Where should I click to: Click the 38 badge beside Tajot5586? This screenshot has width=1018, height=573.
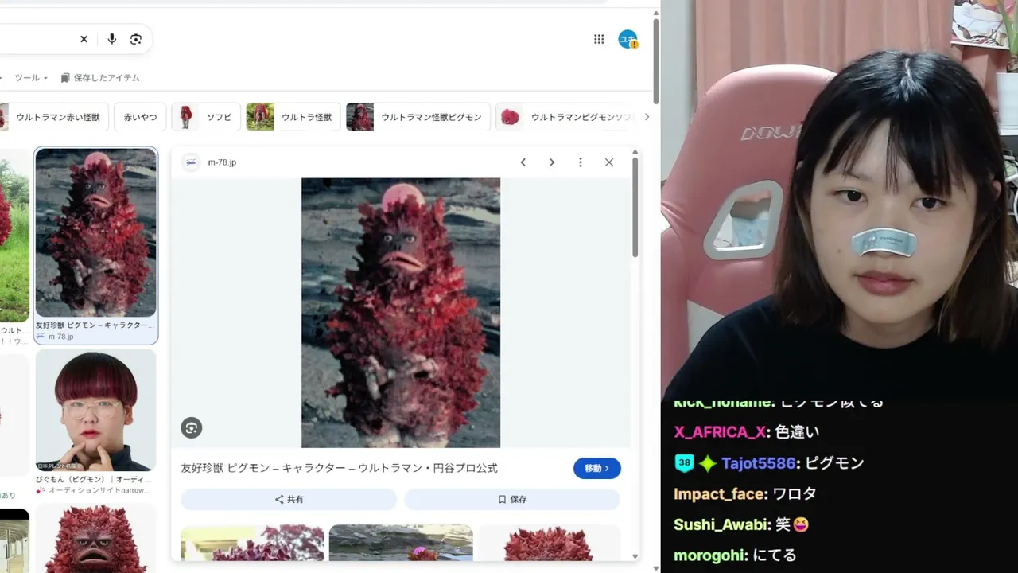(x=684, y=463)
